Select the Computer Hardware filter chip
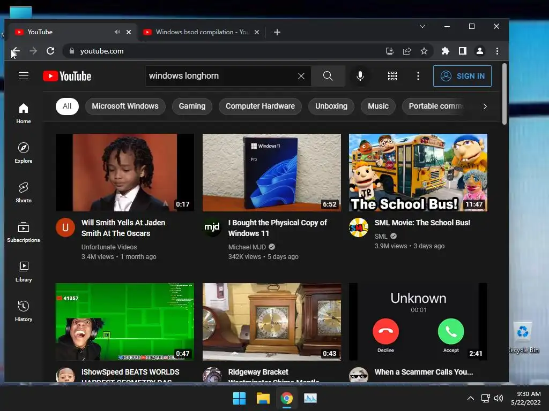 (260, 106)
